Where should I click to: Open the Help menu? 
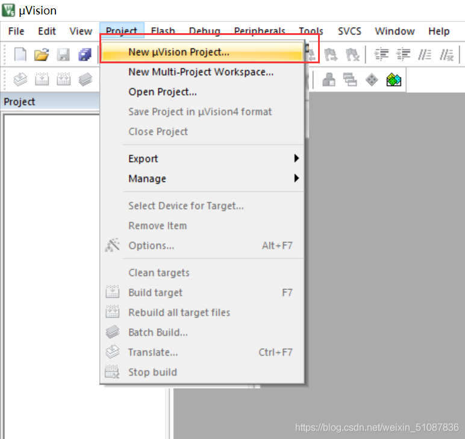point(439,31)
